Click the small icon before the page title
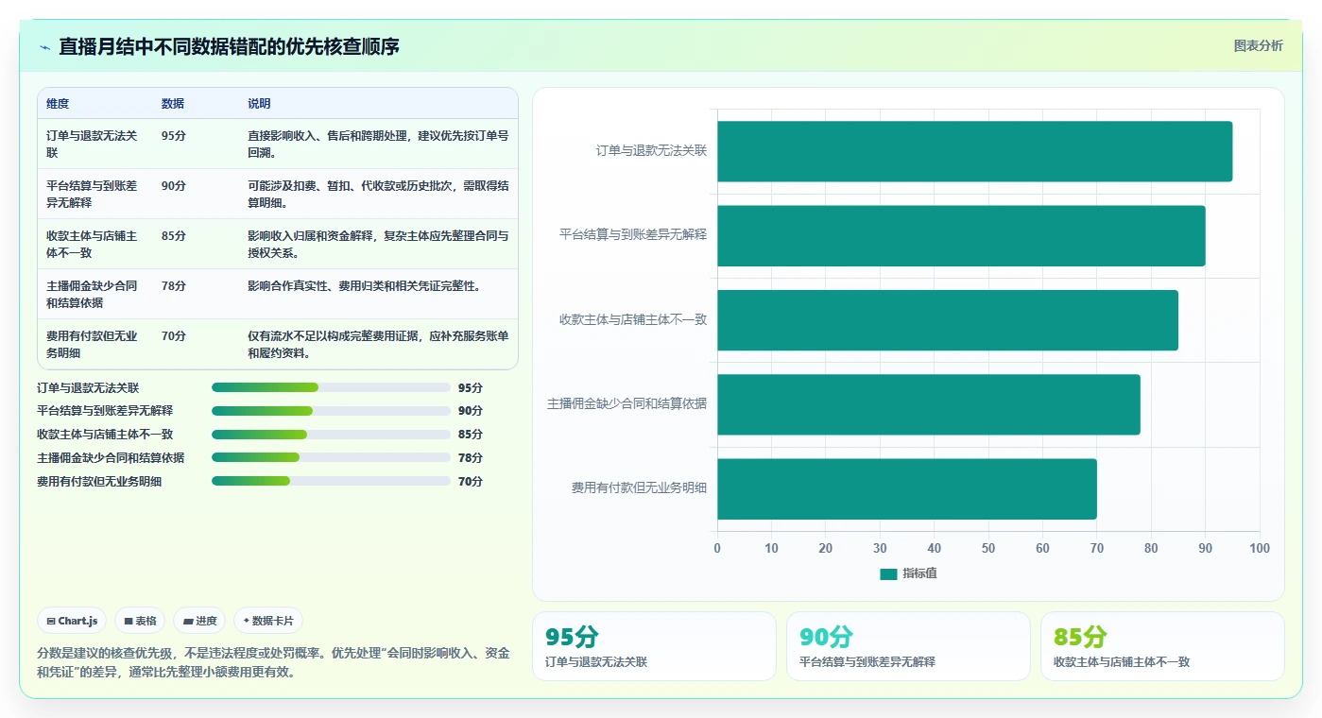 (x=44, y=47)
